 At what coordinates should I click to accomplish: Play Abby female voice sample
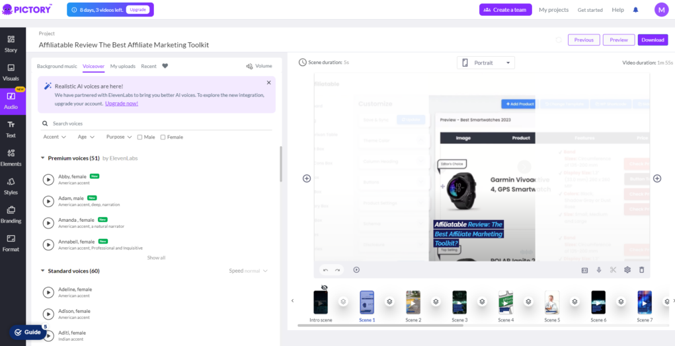tap(48, 179)
